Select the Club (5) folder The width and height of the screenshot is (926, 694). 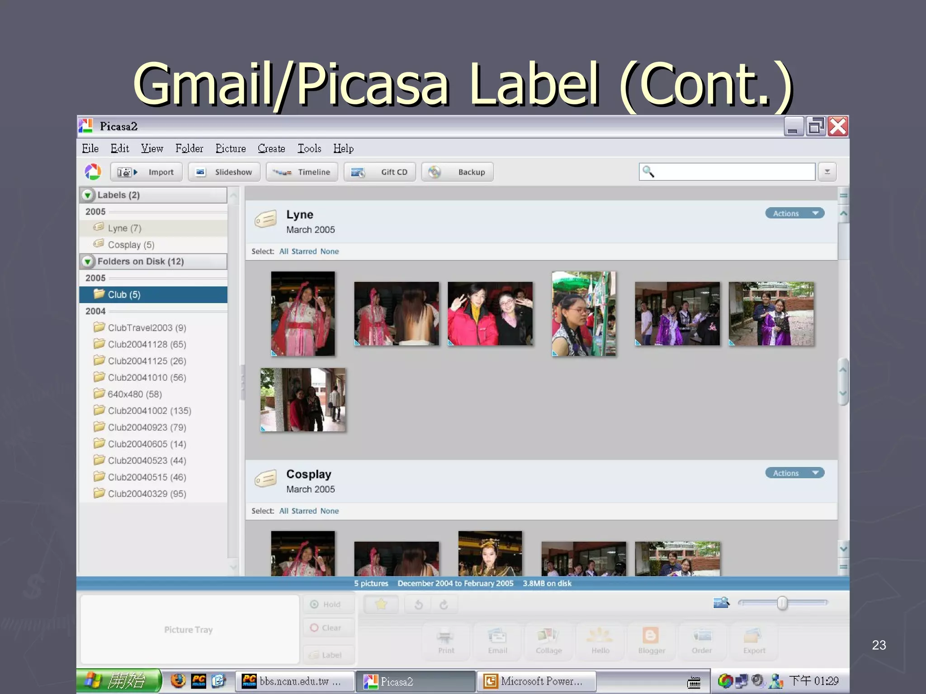[153, 295]
